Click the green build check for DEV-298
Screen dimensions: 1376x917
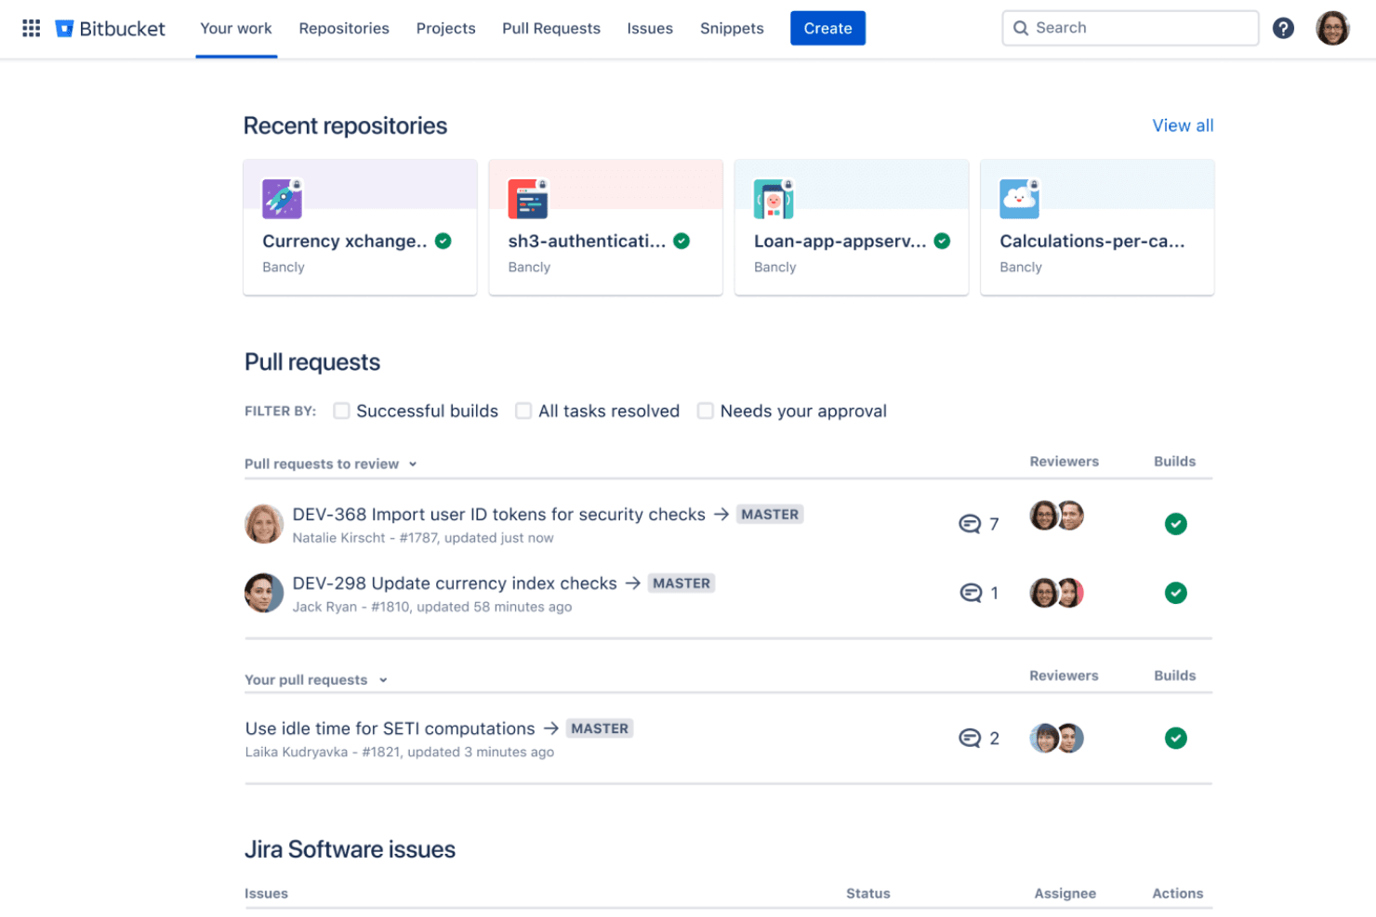tap(1175, 593)
